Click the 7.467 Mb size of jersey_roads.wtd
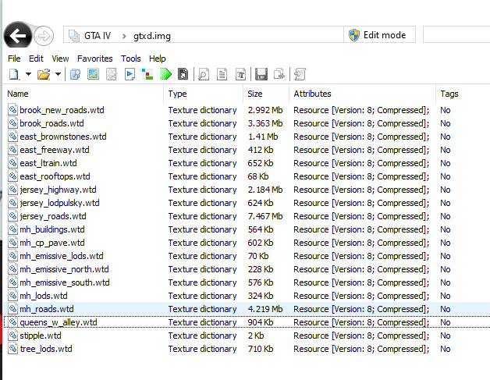This screenshot has height=380, width=490. 265,216
